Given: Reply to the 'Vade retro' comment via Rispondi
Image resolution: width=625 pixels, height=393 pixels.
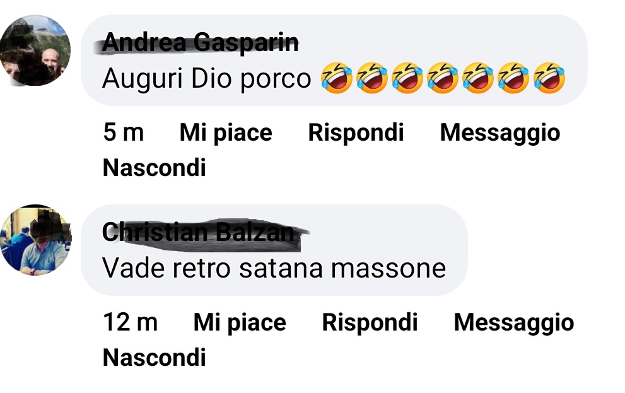Looking at the screenshot, I should point(370,322).
